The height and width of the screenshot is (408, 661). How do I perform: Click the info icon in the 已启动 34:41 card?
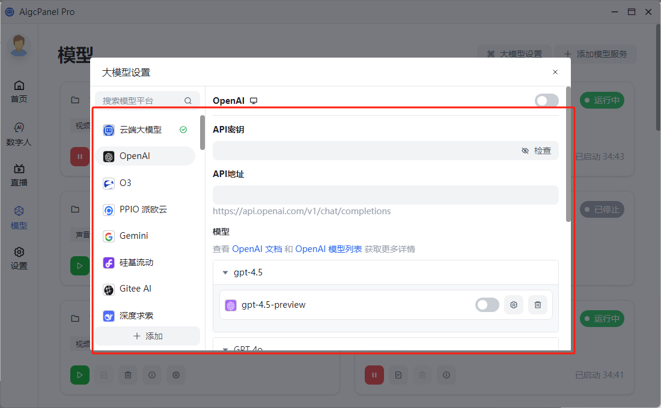point(446,375)
